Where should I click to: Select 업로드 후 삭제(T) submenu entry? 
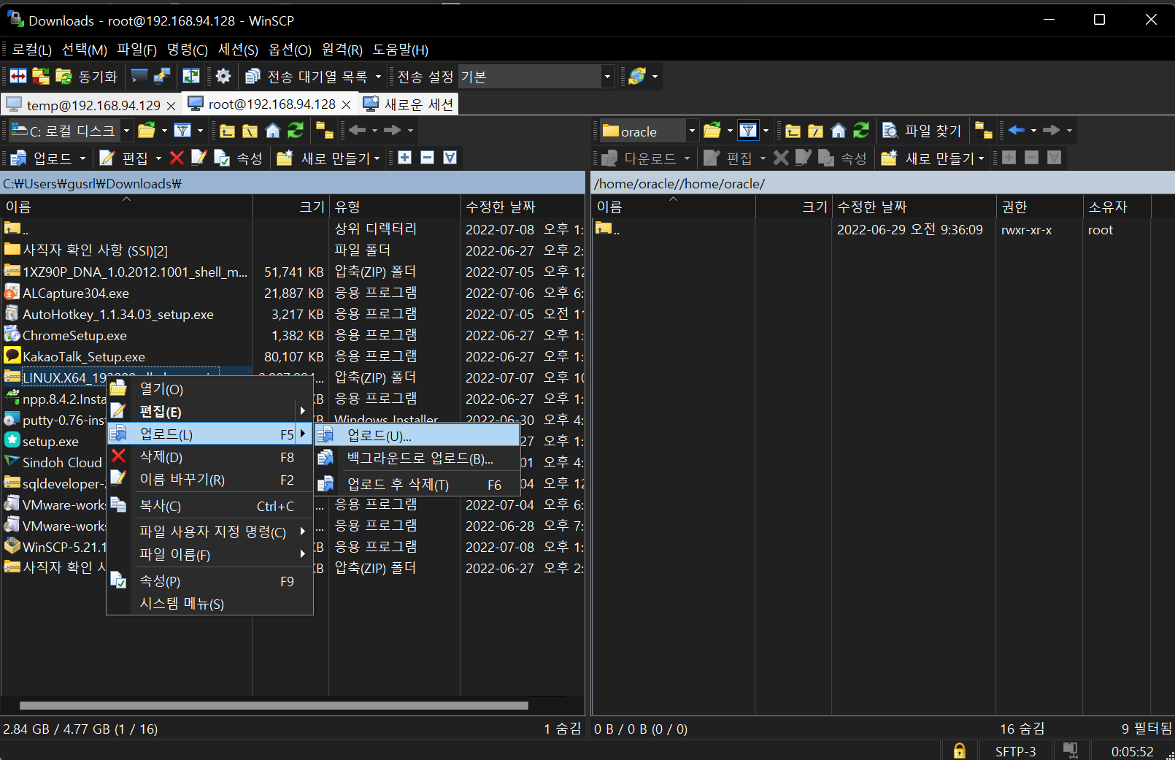click(x=417, y=484)
